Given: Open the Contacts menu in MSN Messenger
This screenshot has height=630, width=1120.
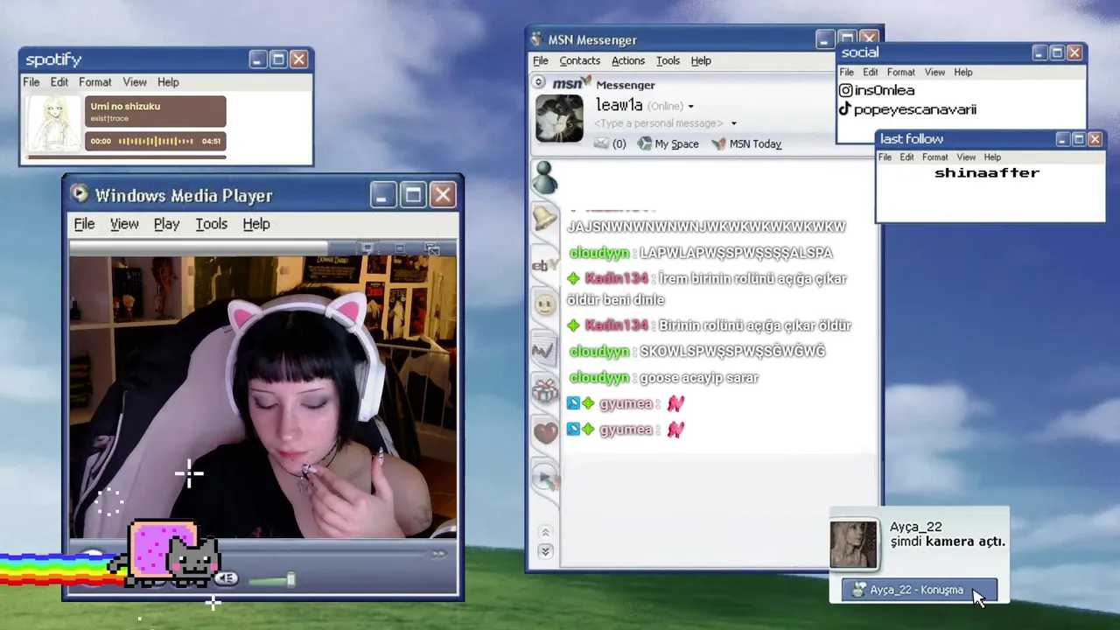Looking at the screenshot, I should (x=580, y=60).
